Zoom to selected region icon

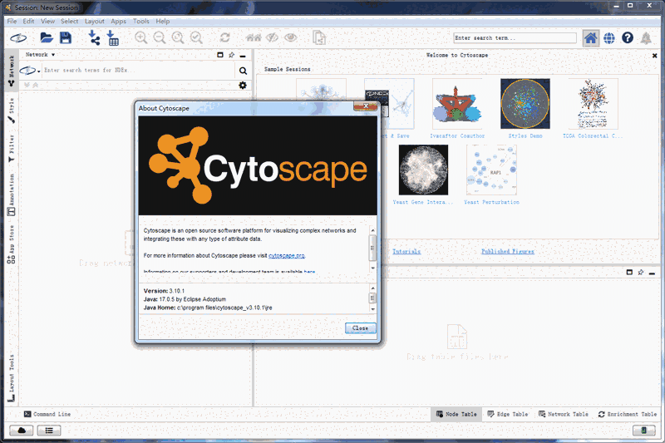[196, 37]
